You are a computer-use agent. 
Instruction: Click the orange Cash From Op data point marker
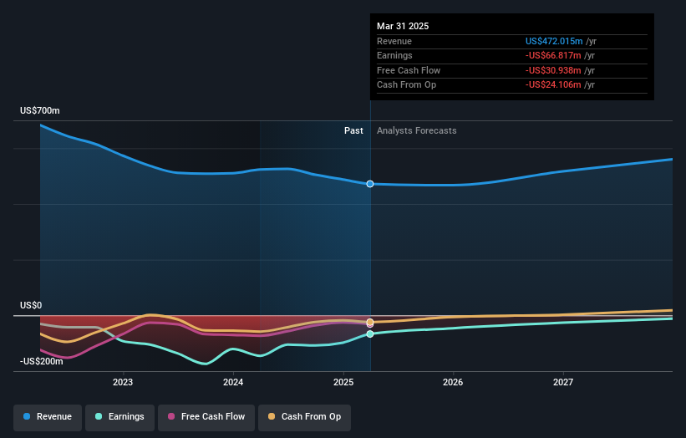click(x=370, y=322)
